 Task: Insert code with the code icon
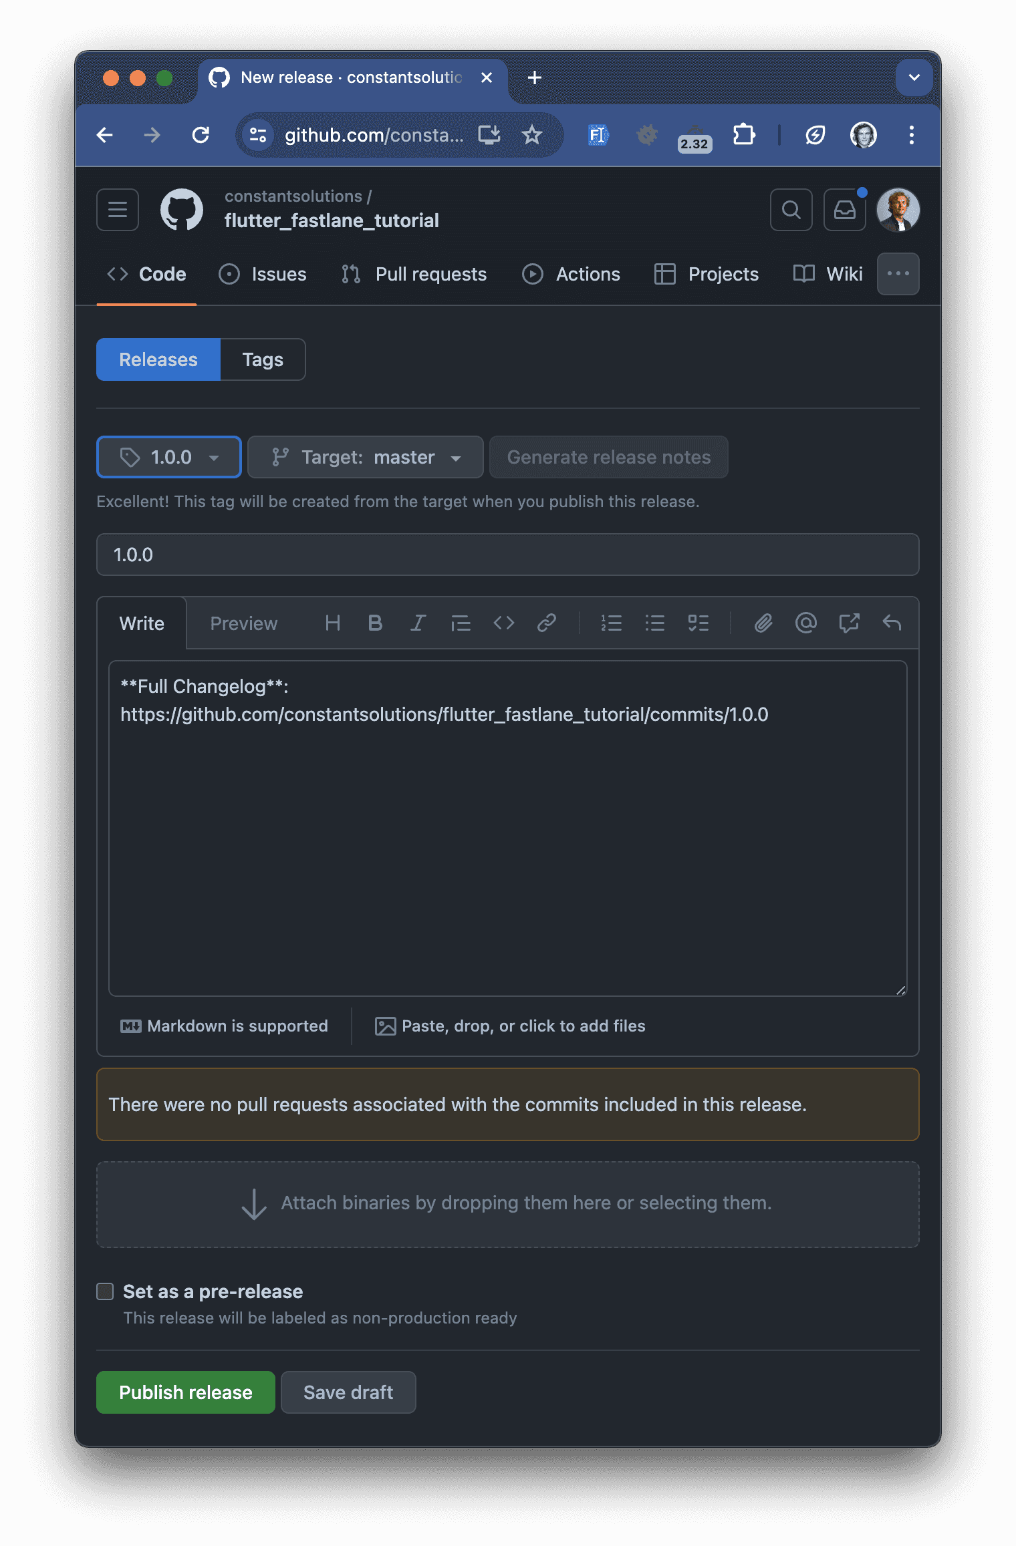[x=503, y=623]
